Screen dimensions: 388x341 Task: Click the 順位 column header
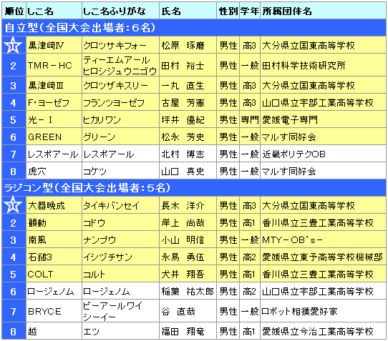(x=14, y=11)
